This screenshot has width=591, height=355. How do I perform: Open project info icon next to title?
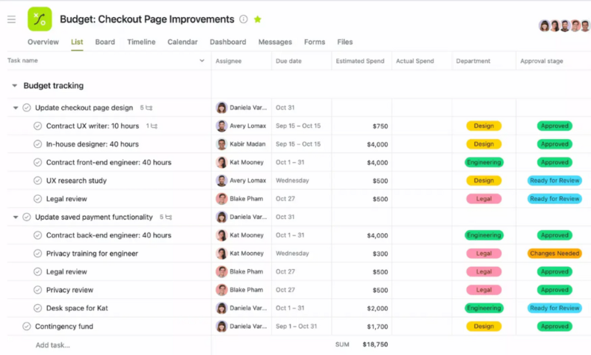click(x=244, y=19)
